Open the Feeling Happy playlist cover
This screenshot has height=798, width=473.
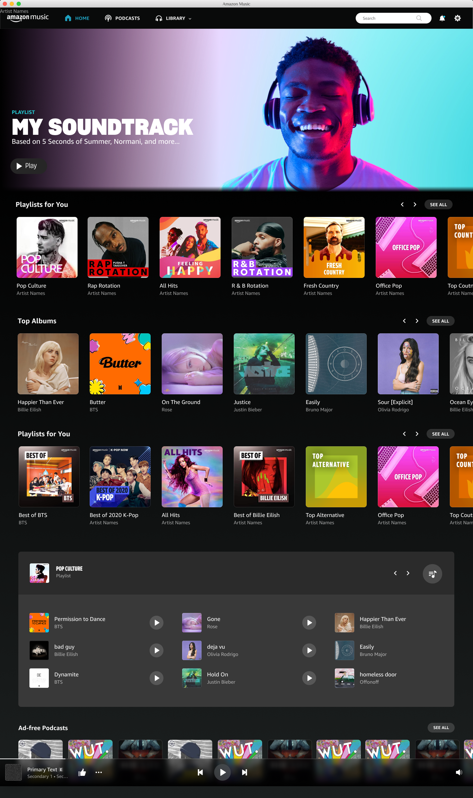[x=190, y=247]
